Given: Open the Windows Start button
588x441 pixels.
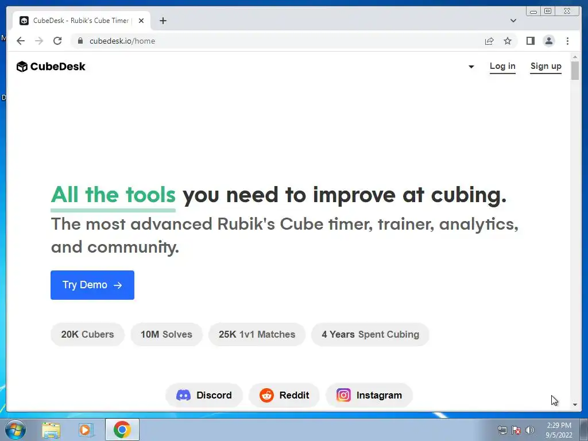Looking at the screenshot, I should [16, 430].
